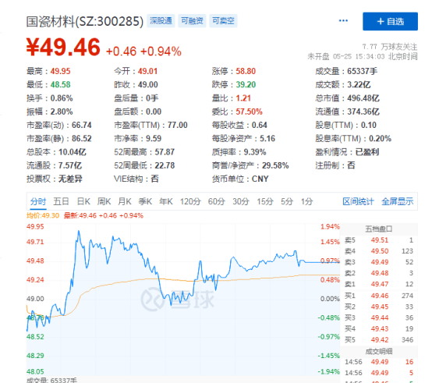This screenshot has height=383, width=432.
Task: Click the 涨停 value 58.80
Action: (x=246, y=71)
